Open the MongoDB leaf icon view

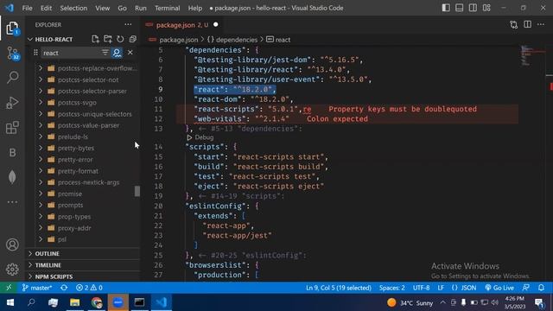point(12,177)
